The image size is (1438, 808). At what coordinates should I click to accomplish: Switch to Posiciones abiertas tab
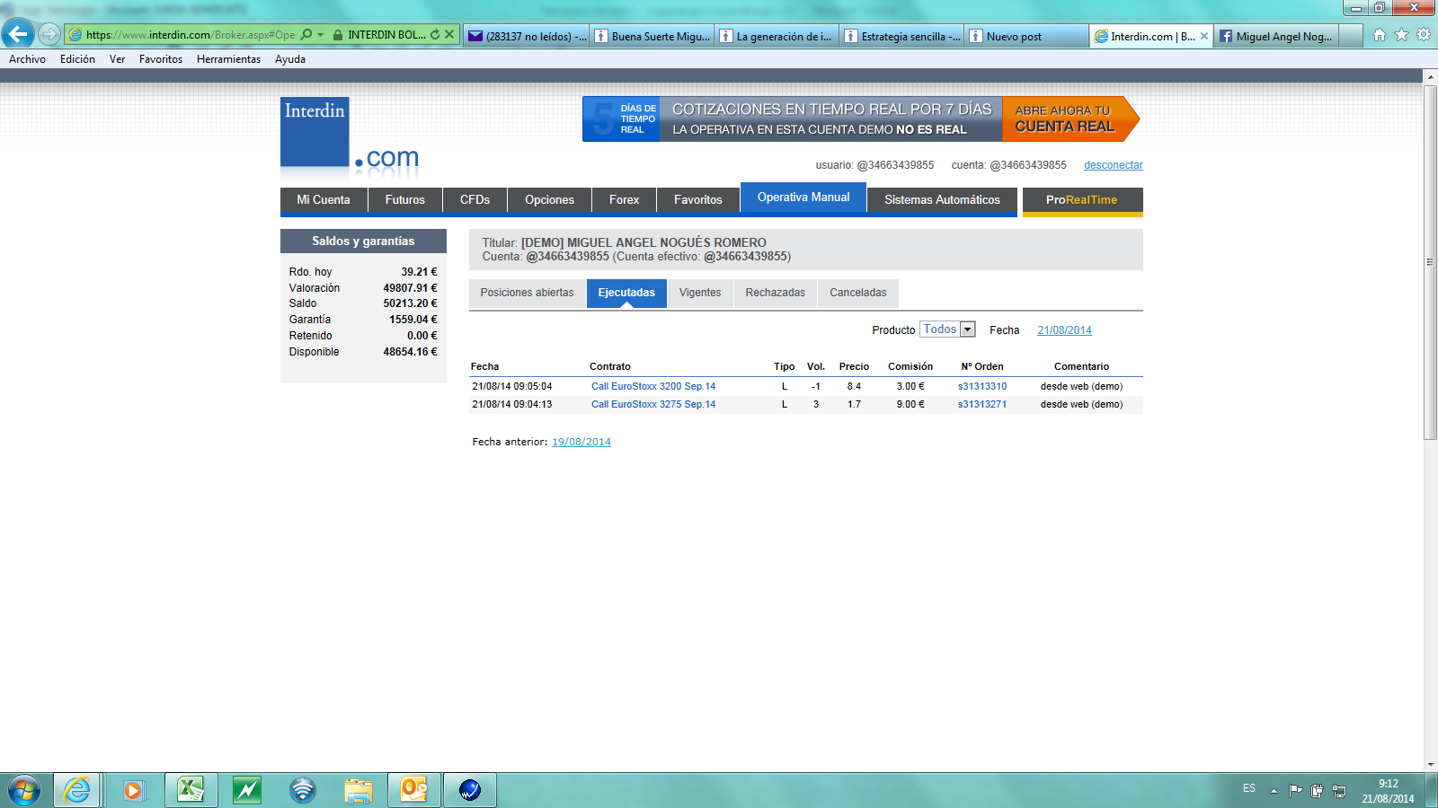point(527,293)
